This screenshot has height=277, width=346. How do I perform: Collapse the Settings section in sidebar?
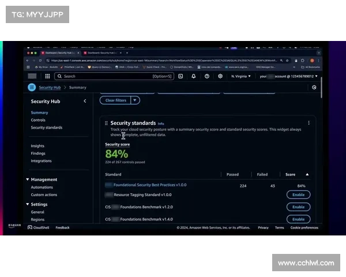tap(28, 204)
